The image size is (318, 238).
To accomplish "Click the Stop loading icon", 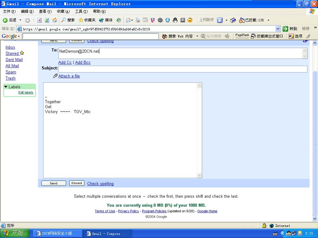I will coord(39,20).
